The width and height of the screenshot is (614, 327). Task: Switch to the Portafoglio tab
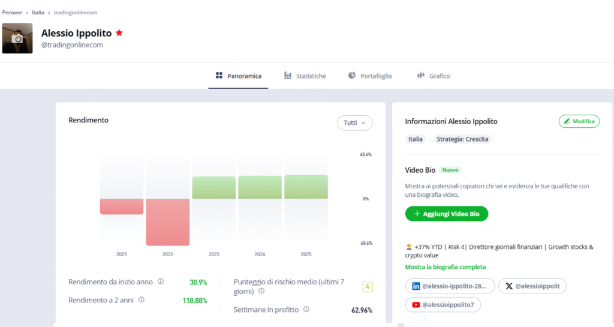point(370,76)
